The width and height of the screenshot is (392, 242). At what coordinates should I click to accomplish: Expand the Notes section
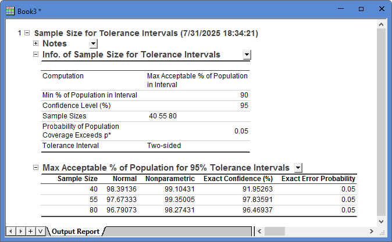pyautogui.click(x=35, y=44)
